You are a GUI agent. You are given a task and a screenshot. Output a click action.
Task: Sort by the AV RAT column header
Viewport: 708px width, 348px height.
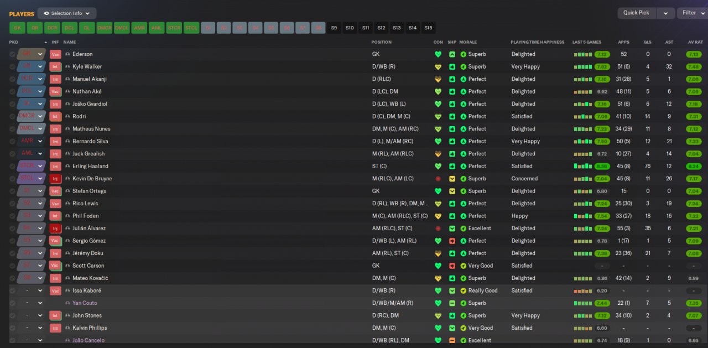[695, 42]
